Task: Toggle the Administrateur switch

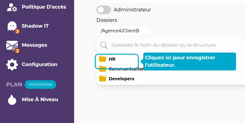Action: 103,10
